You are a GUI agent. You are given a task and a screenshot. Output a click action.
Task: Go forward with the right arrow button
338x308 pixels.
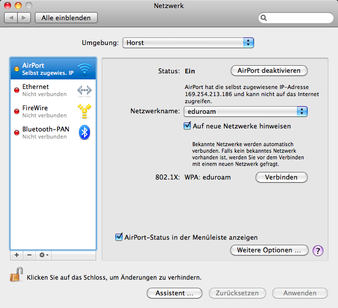[24, 18]
